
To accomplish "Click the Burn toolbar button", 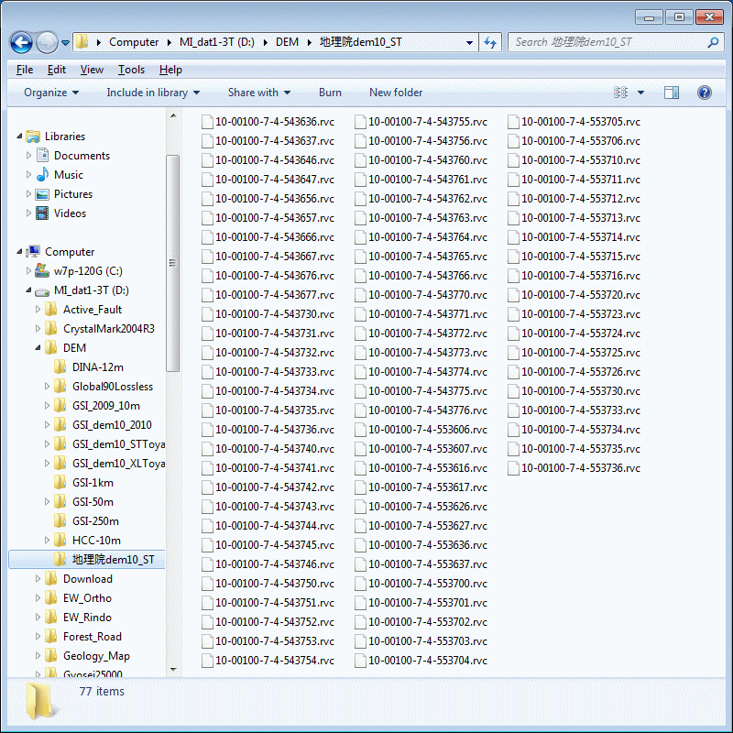I will [330, 93].
